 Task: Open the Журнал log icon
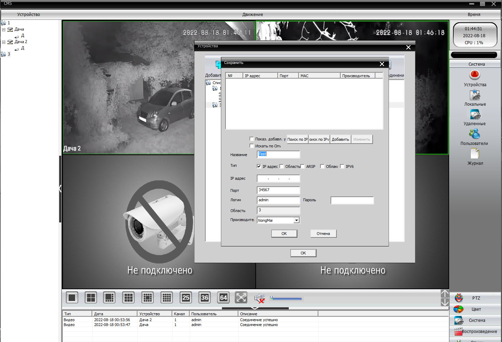pyautogui.click(x=475, y=154)
